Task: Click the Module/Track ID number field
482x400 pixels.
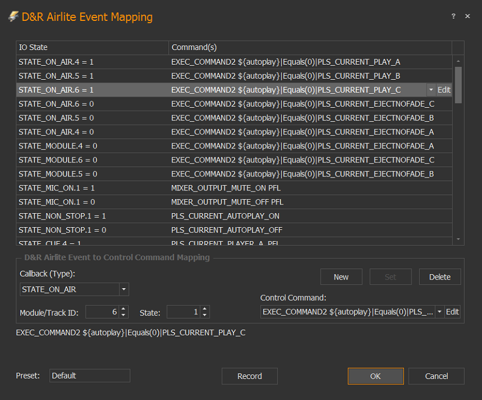Action: (102, 311)
